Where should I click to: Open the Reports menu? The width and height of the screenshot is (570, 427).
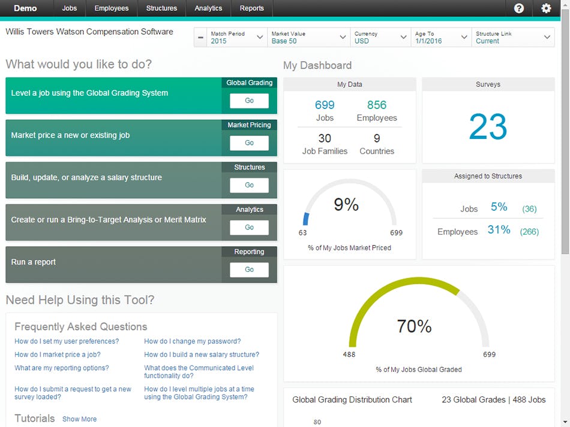[x=251, y=8]
